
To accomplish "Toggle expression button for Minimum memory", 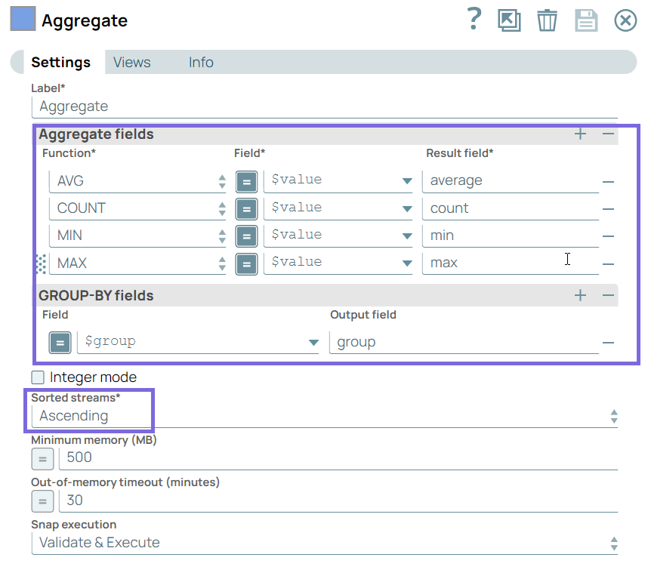I will tap(42, 458).
